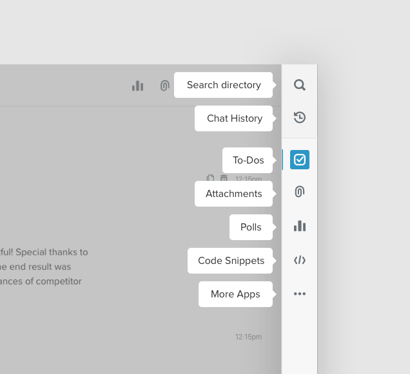Screen dimensions: 410x374
Task: Select the To-Dos checkbox icon in sidebar
Action: (300, 160)
